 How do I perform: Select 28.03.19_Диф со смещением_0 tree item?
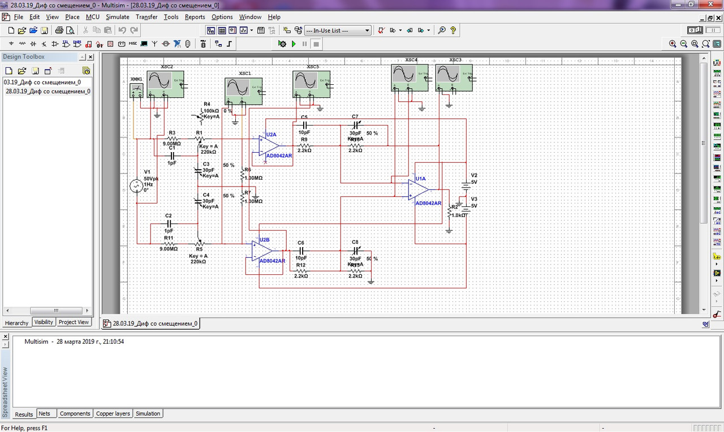48,91
